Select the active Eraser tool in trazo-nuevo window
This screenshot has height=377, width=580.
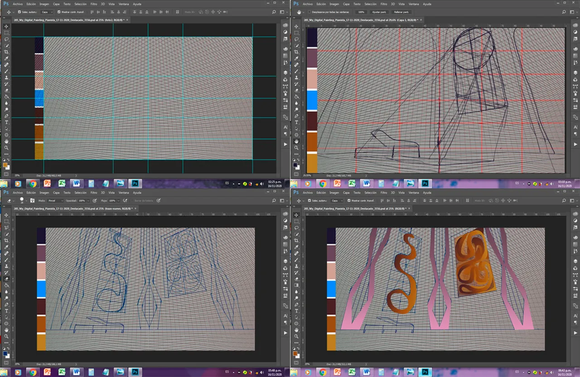tap(6, 279)
